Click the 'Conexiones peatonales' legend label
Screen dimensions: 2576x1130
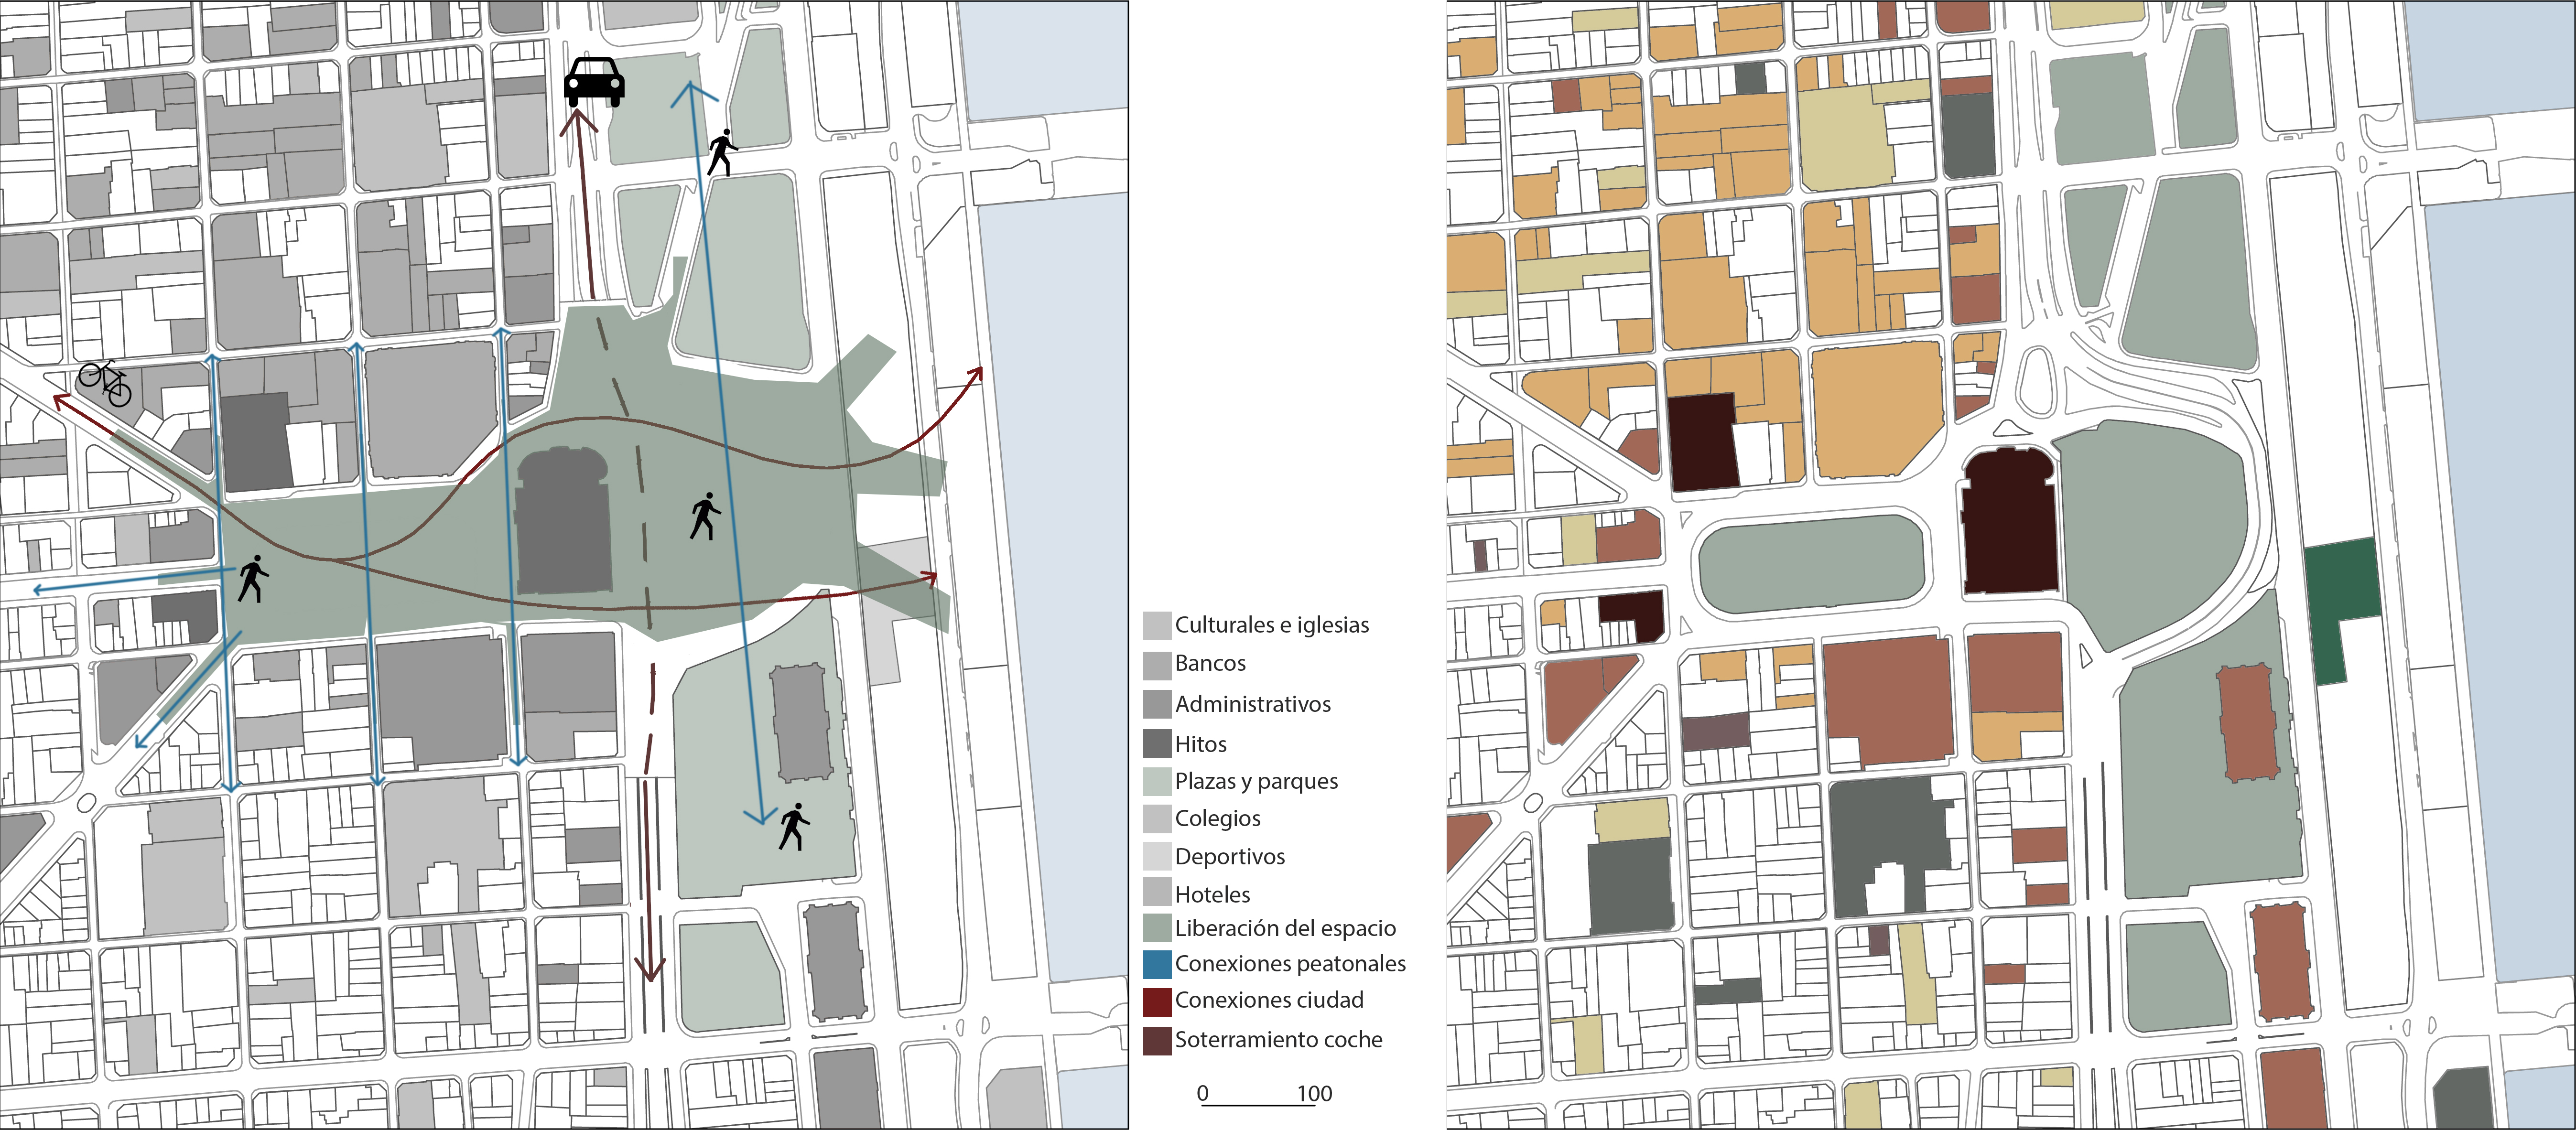click(x=1290, y=964)
